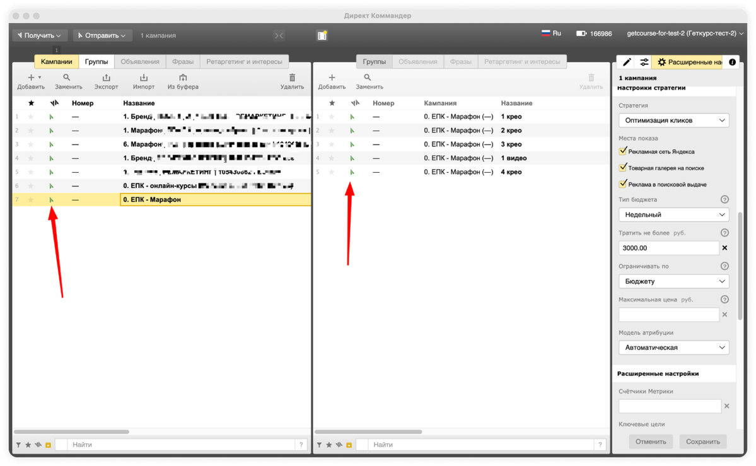Image resolution: width=756 pixels, height=466 pixels.
Task: Open the sliders settings tab icon
Action: [x=644, y=62]
